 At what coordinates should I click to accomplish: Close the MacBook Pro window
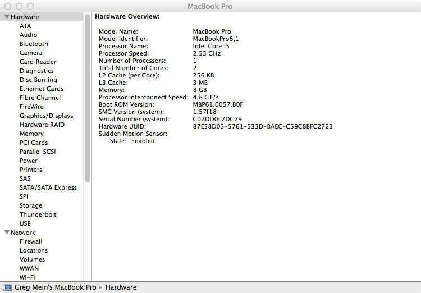click(x=8, y=6)
